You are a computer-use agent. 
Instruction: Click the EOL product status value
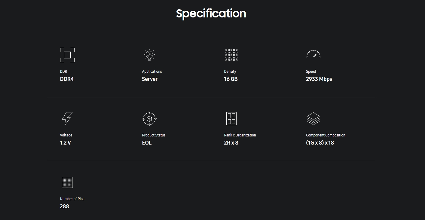pos(147,143)
